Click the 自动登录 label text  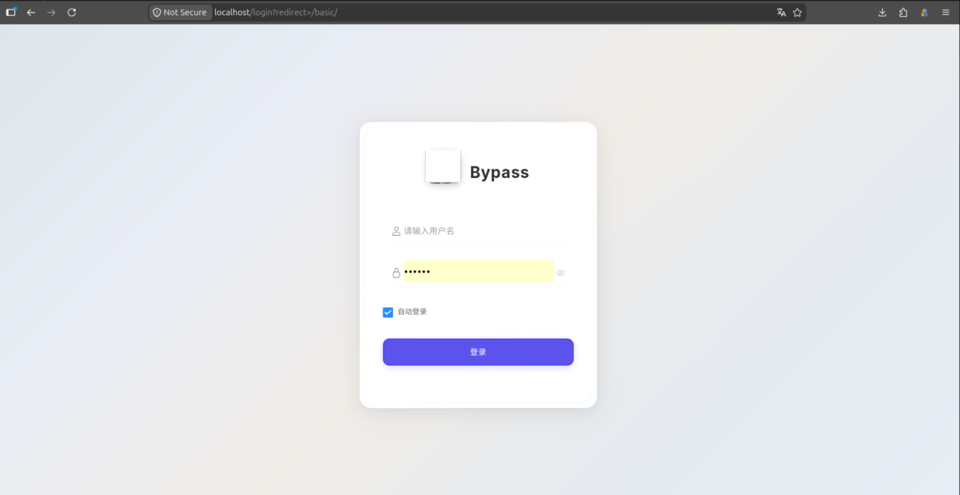pyautogui.click(x=412, y=312)
